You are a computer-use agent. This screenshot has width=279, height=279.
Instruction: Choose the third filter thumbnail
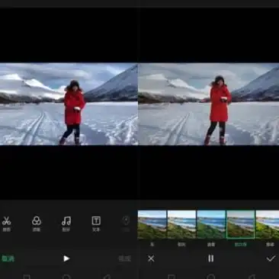pos(211,225)
